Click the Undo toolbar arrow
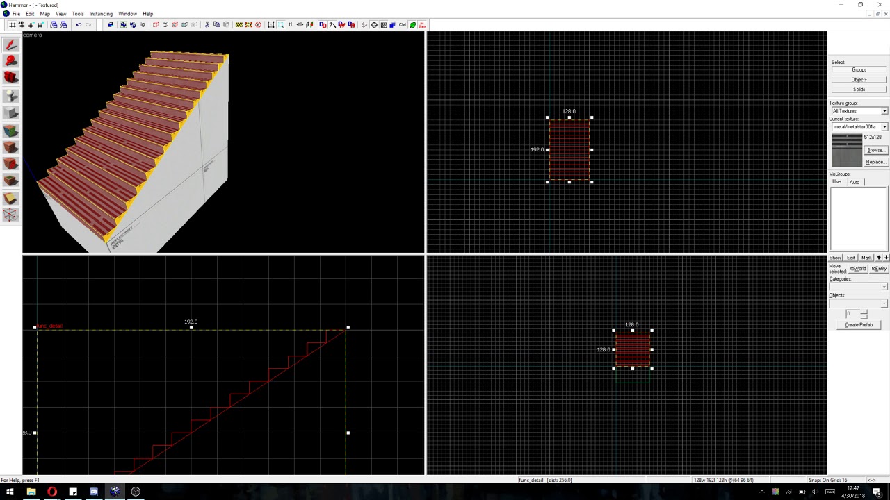 pyautogui.click(x=79, y=24)
